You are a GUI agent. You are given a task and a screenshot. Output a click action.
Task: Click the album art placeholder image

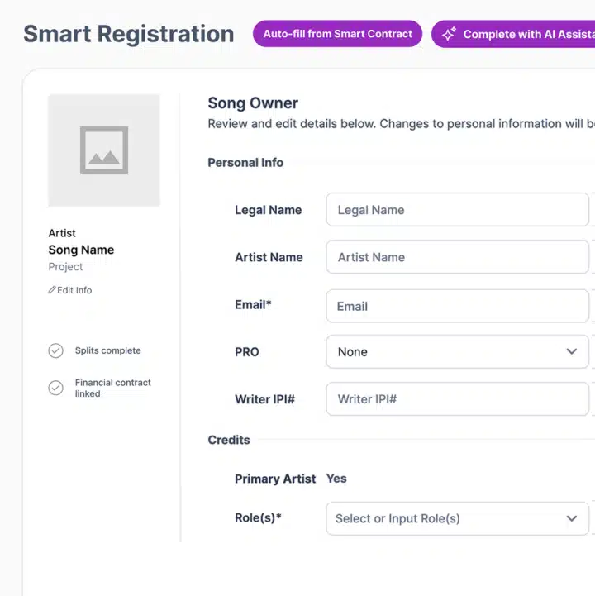coord(104,150)
